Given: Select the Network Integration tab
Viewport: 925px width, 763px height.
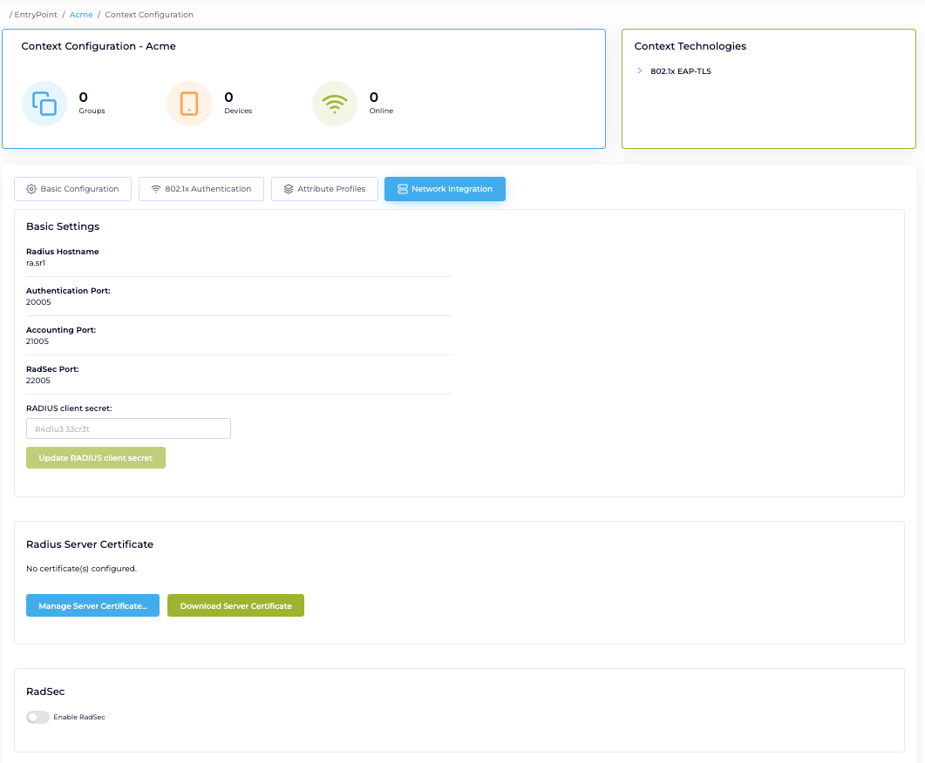Looking at the screenshot, I should [445, 189].
